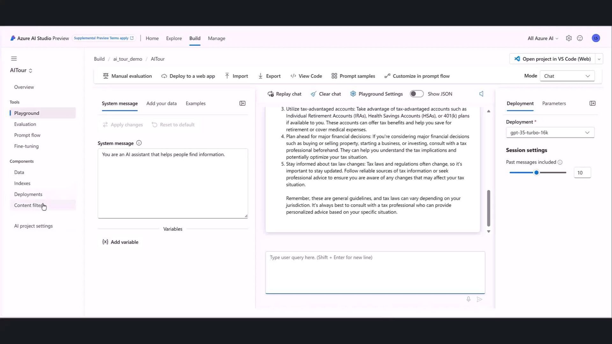
Task: Click the Prompt samples grid icon
Action: (334, 76)
